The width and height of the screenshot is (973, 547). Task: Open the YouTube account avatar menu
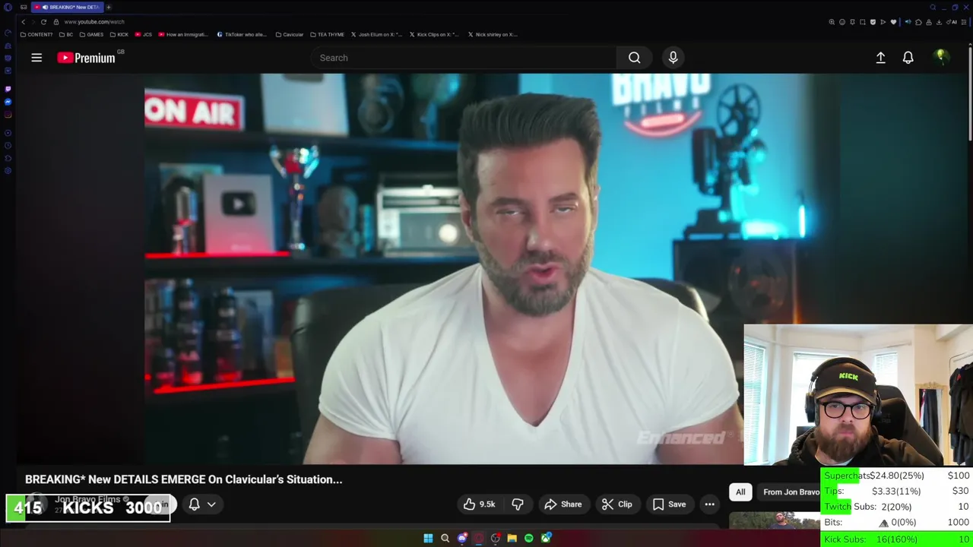coord(940,57)
